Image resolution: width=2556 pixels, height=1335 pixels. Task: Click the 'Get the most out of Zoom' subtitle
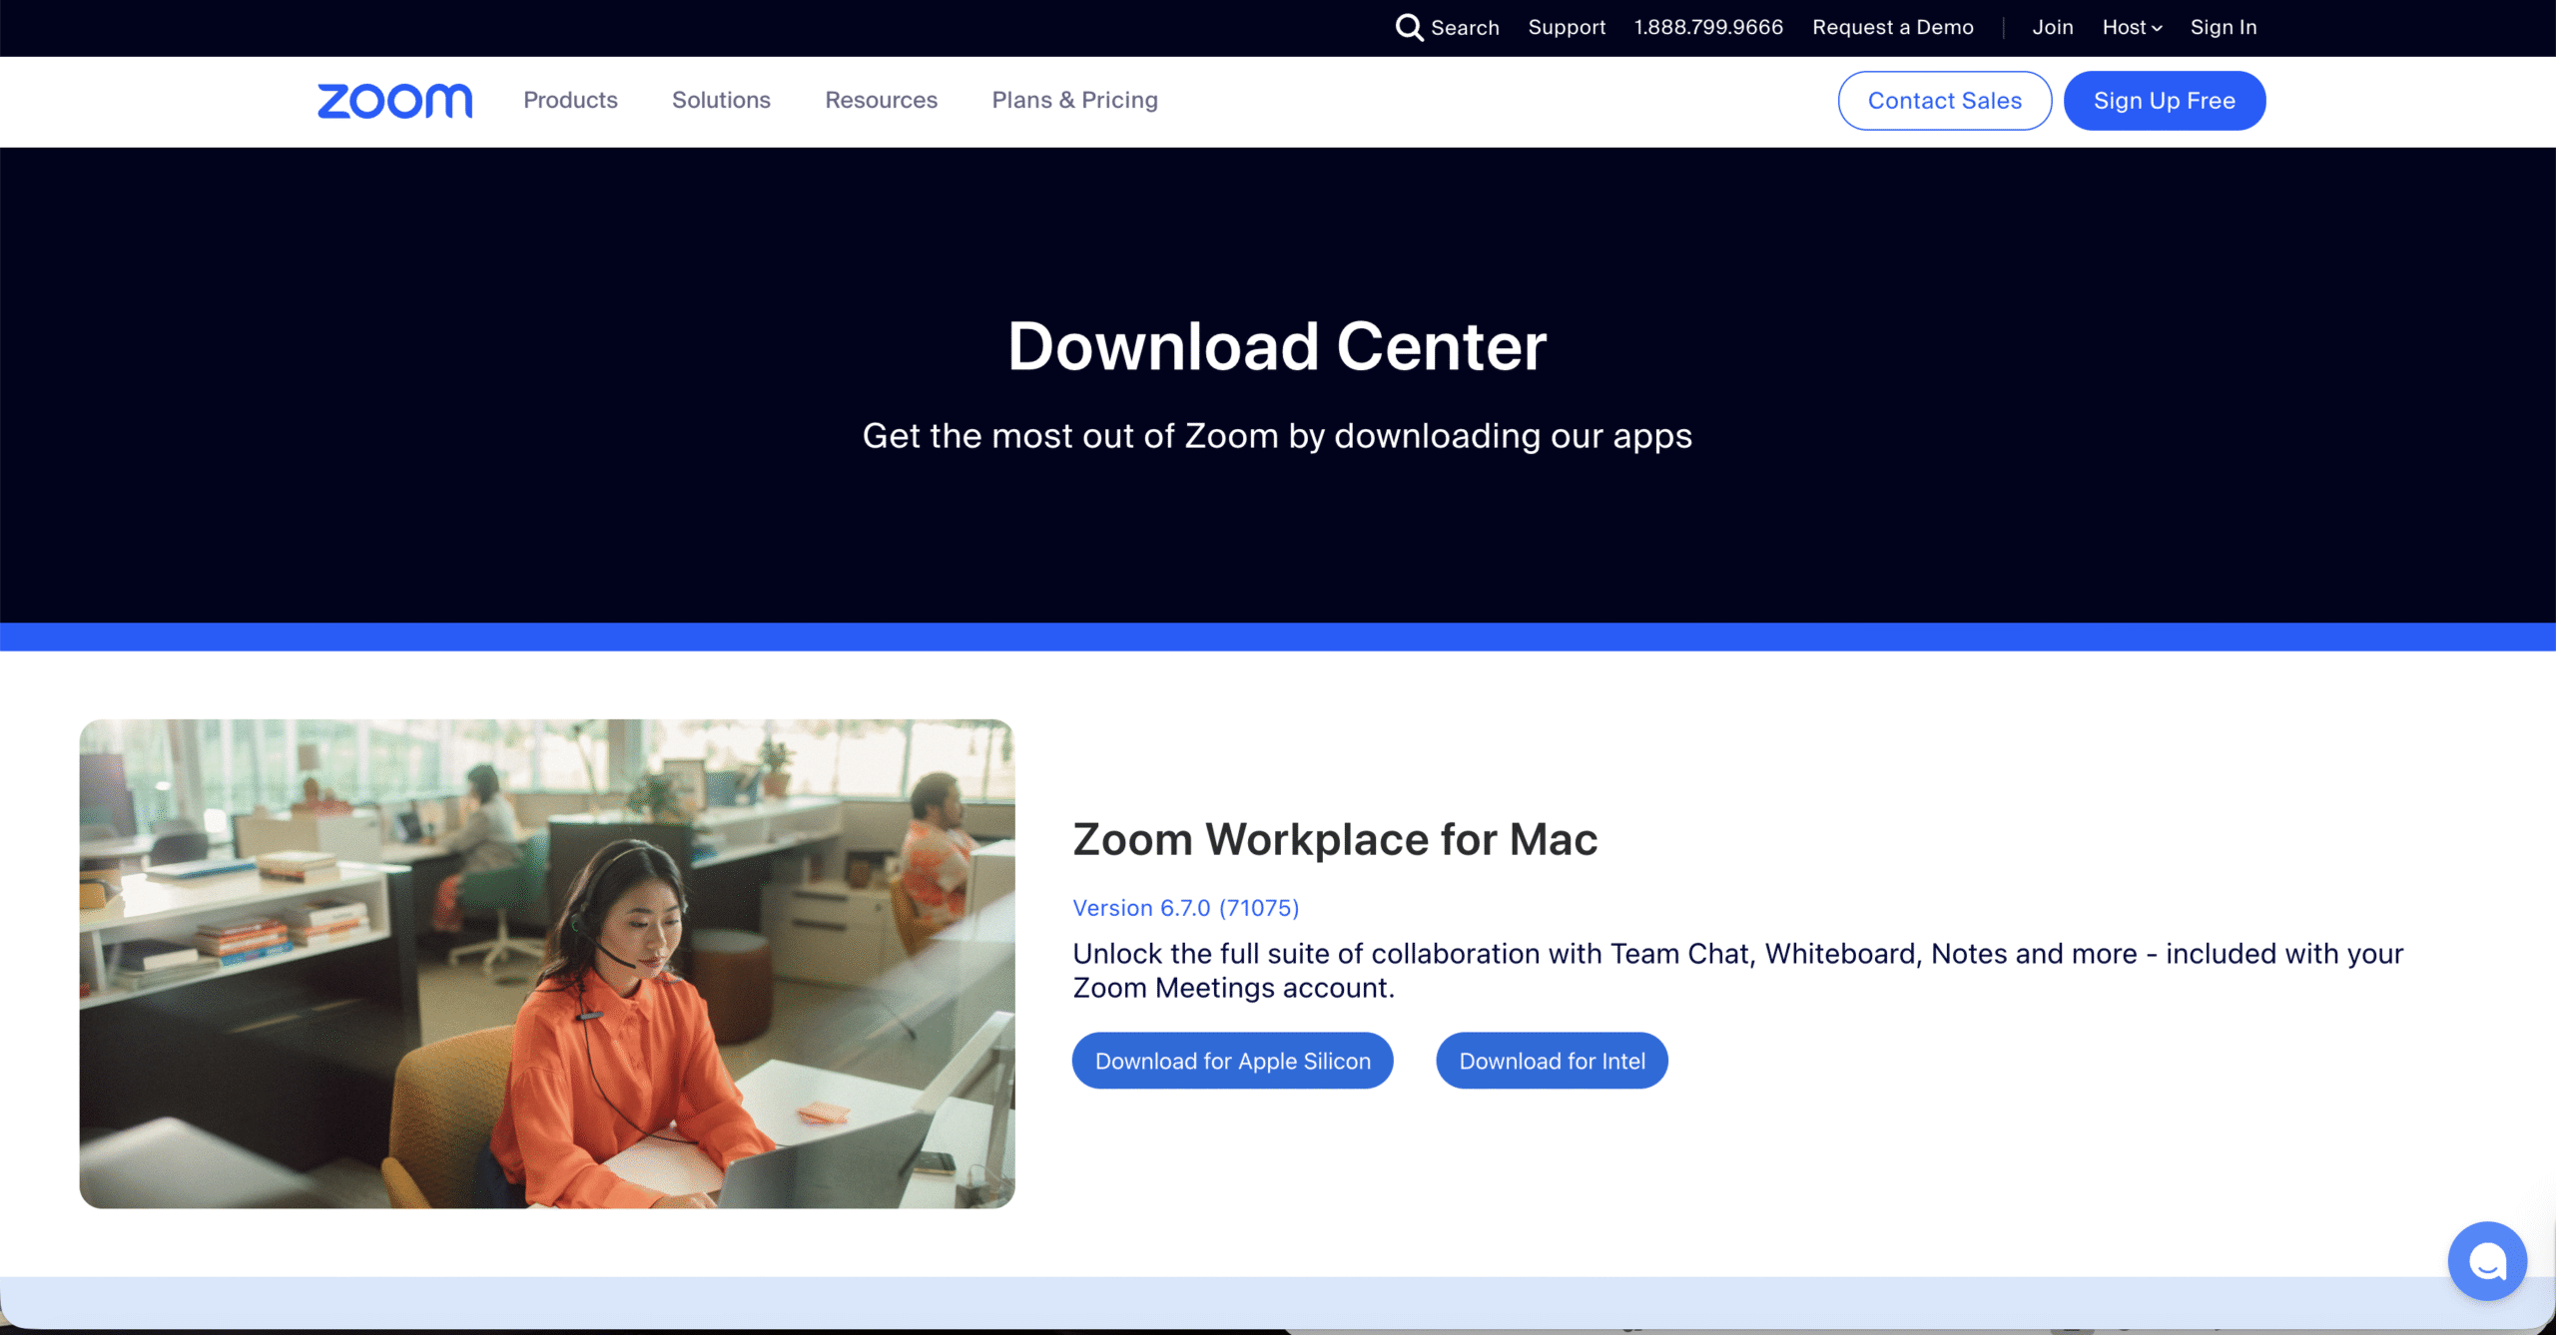[1277, 436]
